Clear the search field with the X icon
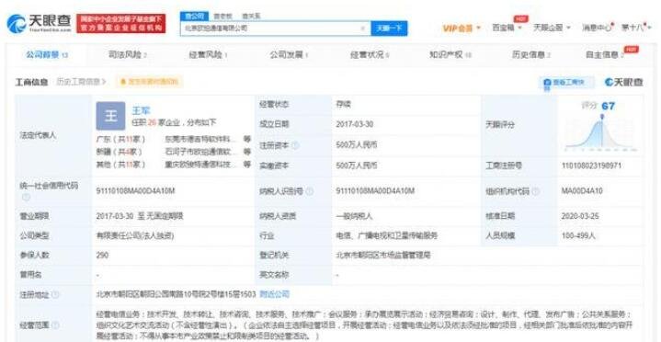This screenshot has height=342, width=661. (x=362, y=28)
